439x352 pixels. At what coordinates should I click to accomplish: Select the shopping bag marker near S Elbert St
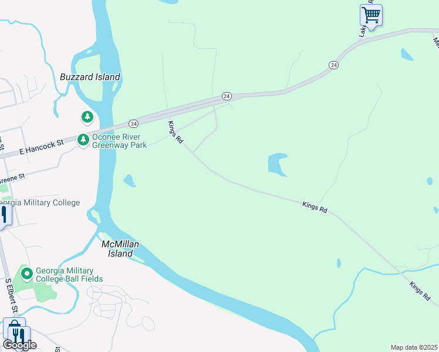coord(14,328)
